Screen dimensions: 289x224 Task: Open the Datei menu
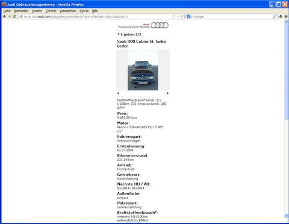(x=7, y=11)
